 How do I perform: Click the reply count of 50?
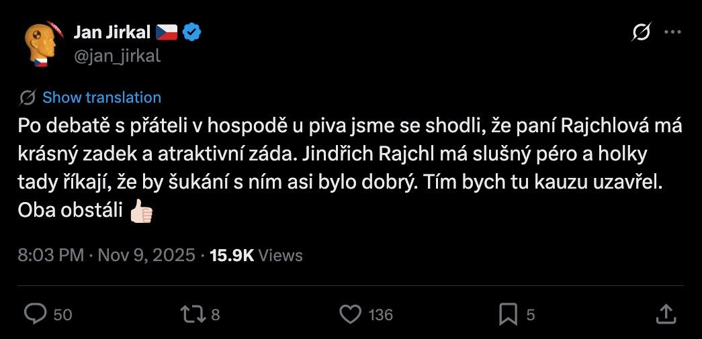click(62, 314)
